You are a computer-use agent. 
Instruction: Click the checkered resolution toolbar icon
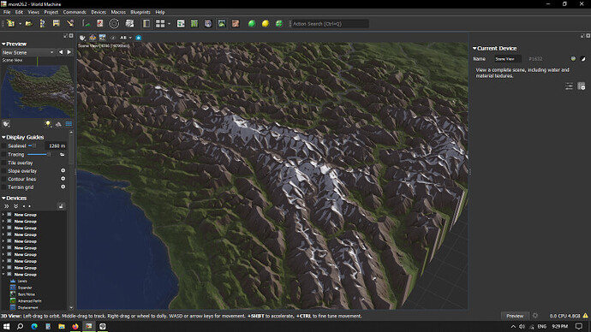[129, 23]
